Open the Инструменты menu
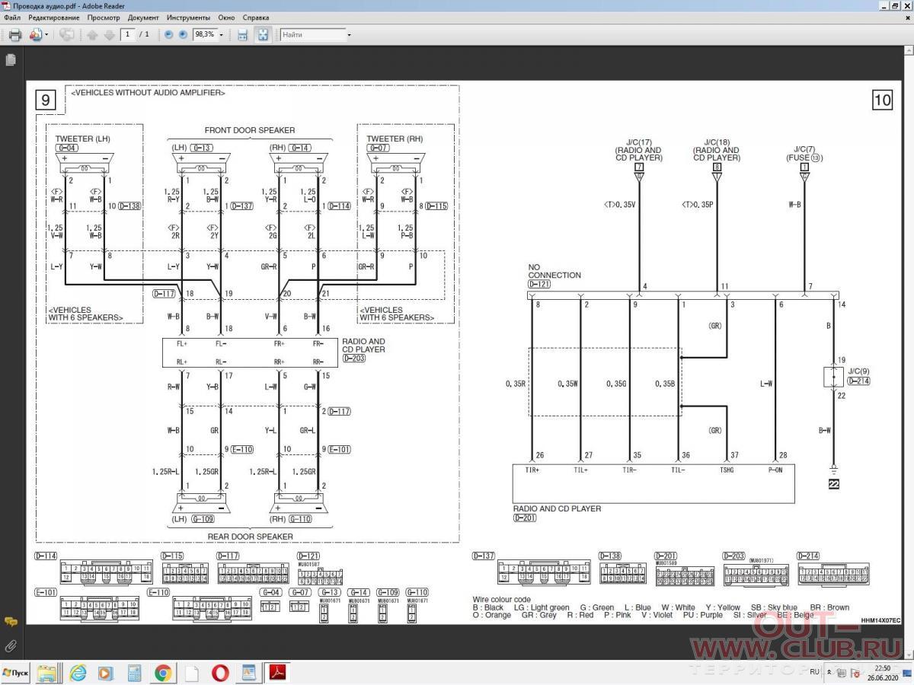 click(x=189, y=18)
